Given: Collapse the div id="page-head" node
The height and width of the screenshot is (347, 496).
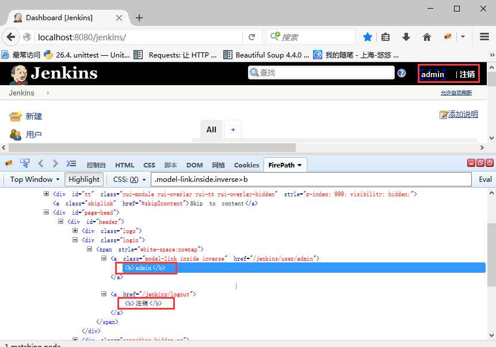Looking at the screenshot, I should point(46,212).
